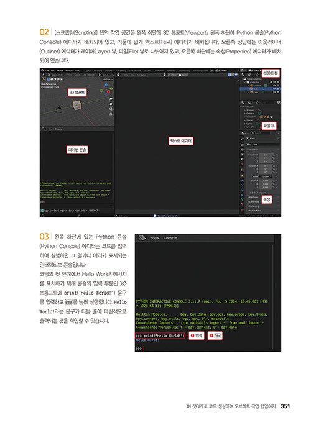The width and height of the screenshot is (311, 425).
Task: Switch to the Geometry Nodes workspace tab
Action: tap(202, 71)
